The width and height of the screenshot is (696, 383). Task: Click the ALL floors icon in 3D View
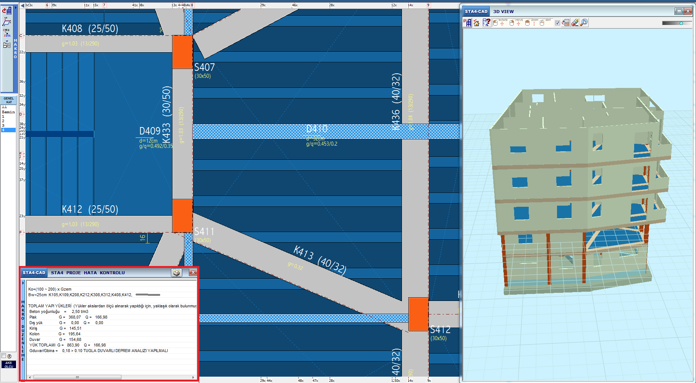(467, 23)
